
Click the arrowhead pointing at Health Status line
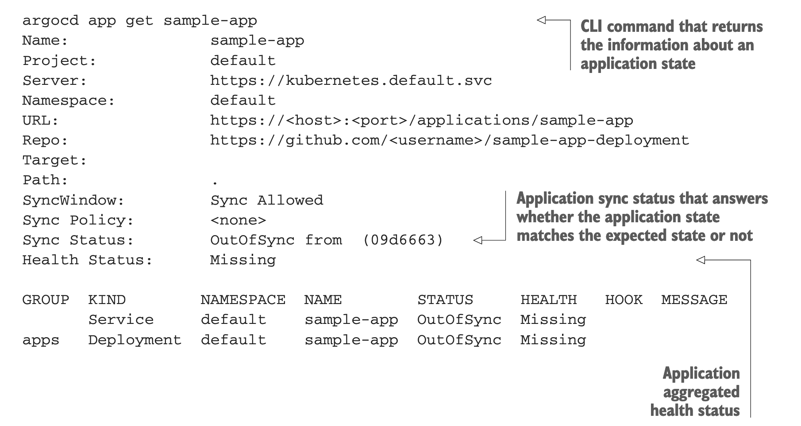pyautogui.click(x=701, y=260)
